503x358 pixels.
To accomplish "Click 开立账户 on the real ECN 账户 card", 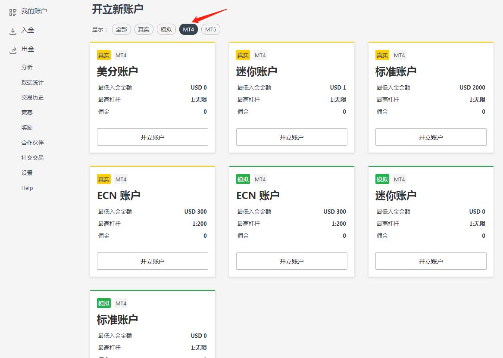I will [x=152, y=261].
